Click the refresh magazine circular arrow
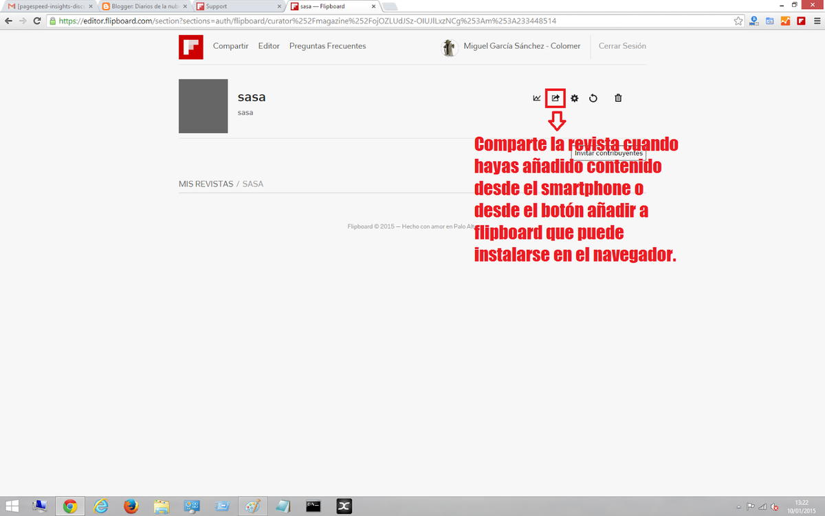The height and width of the screenshot is (516, 825). 593,98
